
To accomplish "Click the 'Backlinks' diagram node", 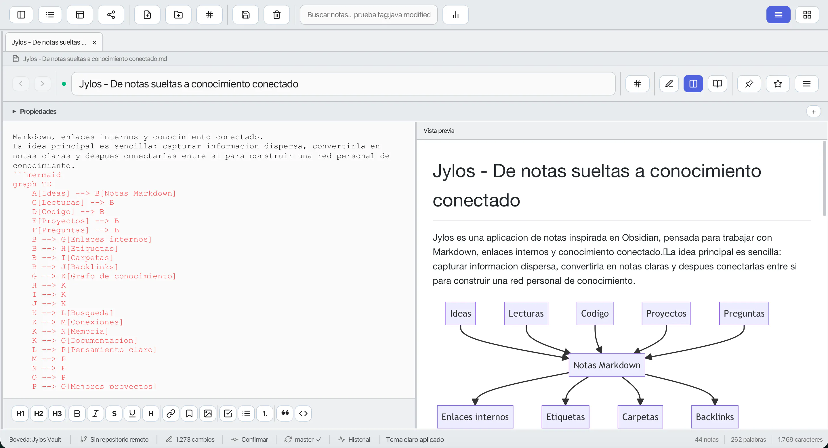I will (x=715, y=417).
